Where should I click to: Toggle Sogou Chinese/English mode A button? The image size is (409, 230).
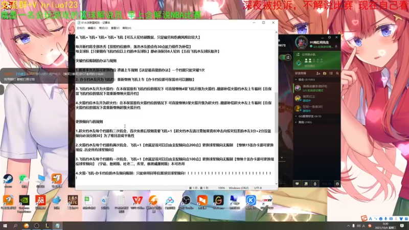[x=370, y=219]
